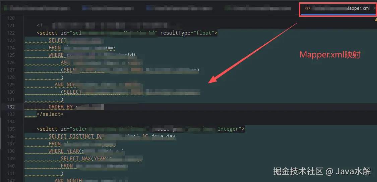Click the closing parenthesis on line 141
Image resolution: width=377 pixels, height=182 pixels.
pos(62,173)
